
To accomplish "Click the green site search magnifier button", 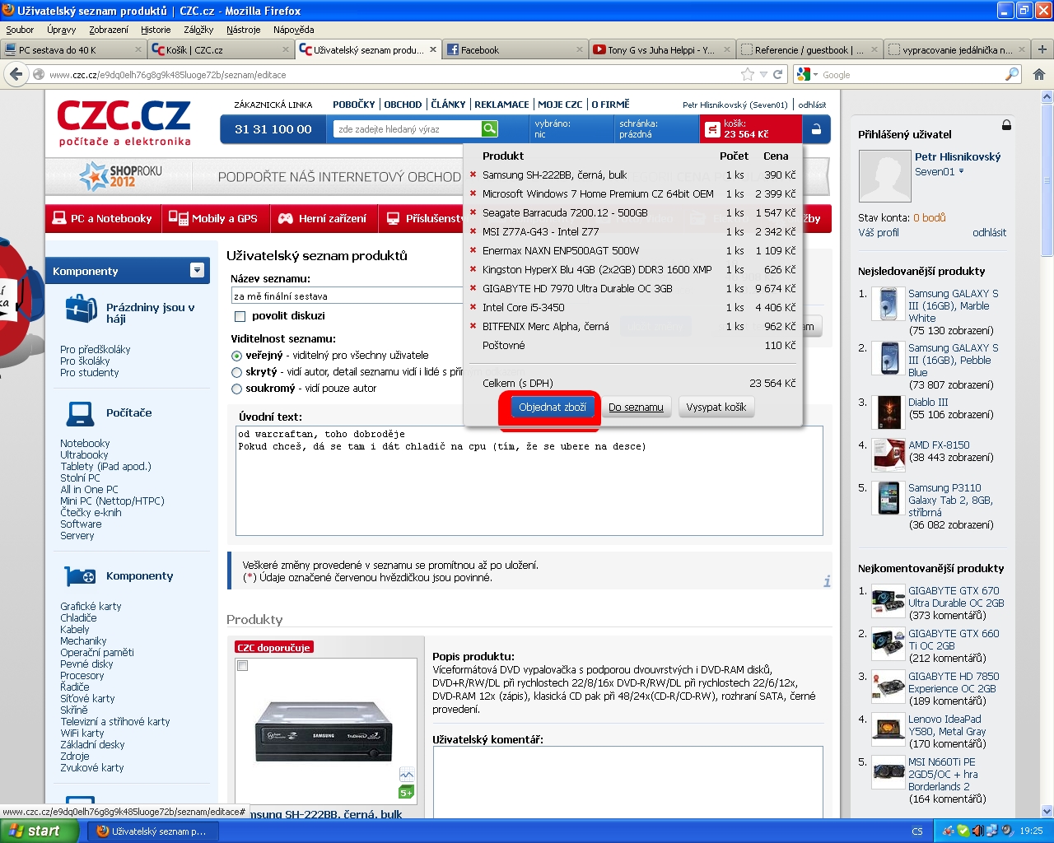I will 490,129.
